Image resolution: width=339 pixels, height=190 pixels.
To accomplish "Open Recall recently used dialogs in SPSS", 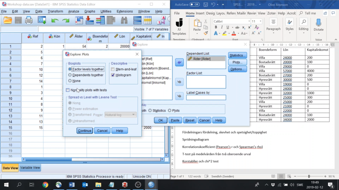I will coord(42,20).
